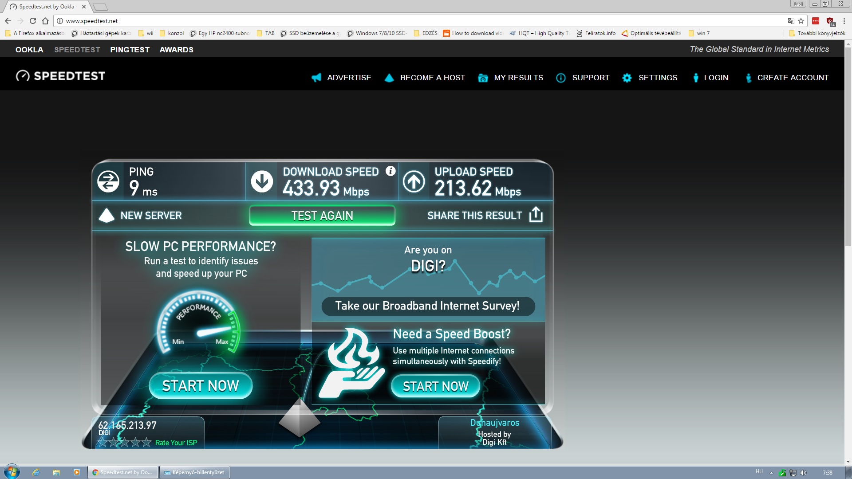Click the page vertical scrollbar
Screen dimensions: 852x479
(848, 146)
